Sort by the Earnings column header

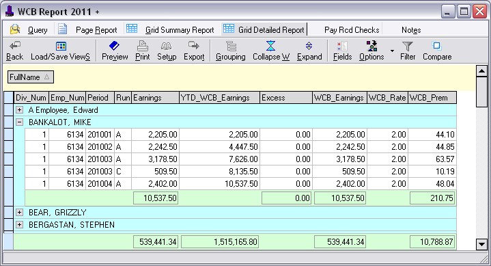[155, 98]
